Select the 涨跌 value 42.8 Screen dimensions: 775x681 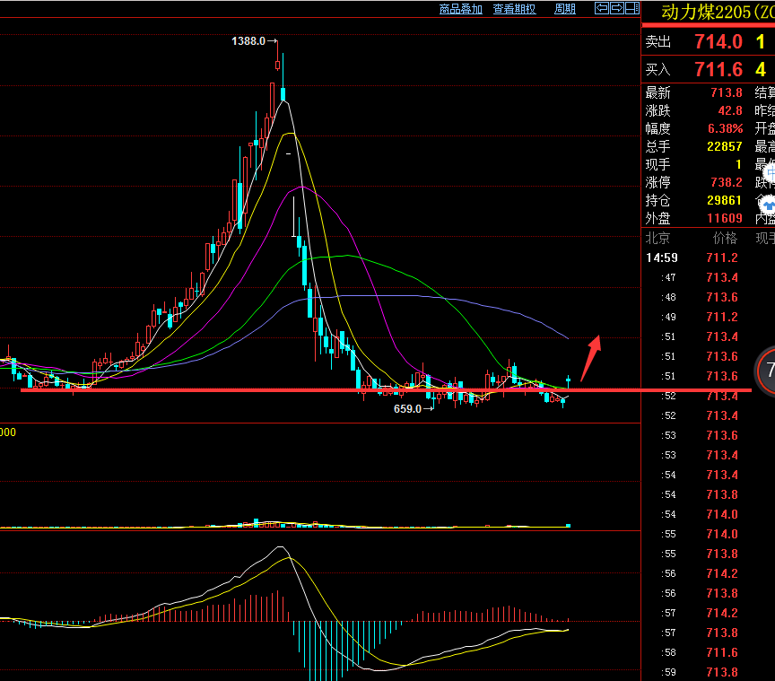(x=730, y=110)
